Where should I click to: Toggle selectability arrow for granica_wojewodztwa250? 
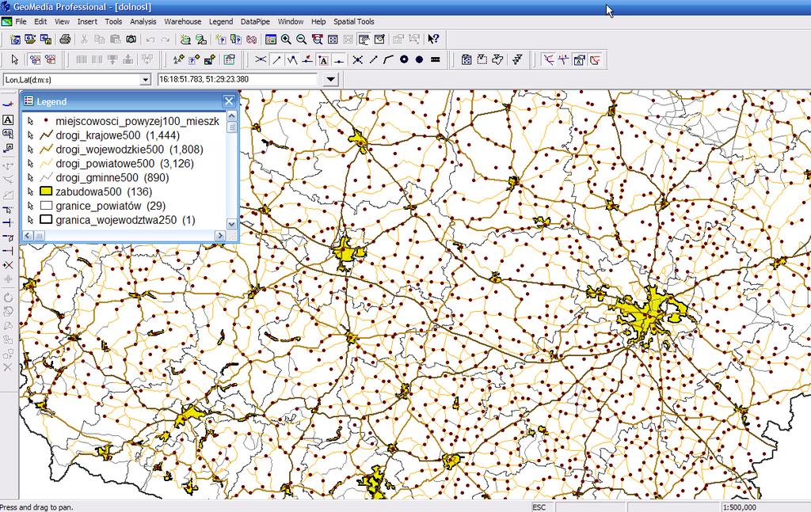(31, 220)
